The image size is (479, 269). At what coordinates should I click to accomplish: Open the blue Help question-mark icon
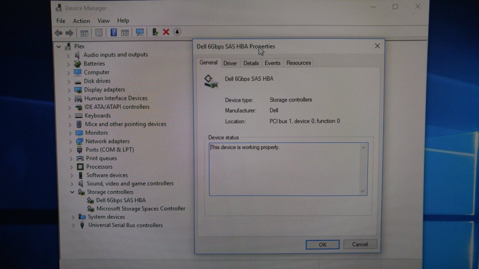coord(114,32)
